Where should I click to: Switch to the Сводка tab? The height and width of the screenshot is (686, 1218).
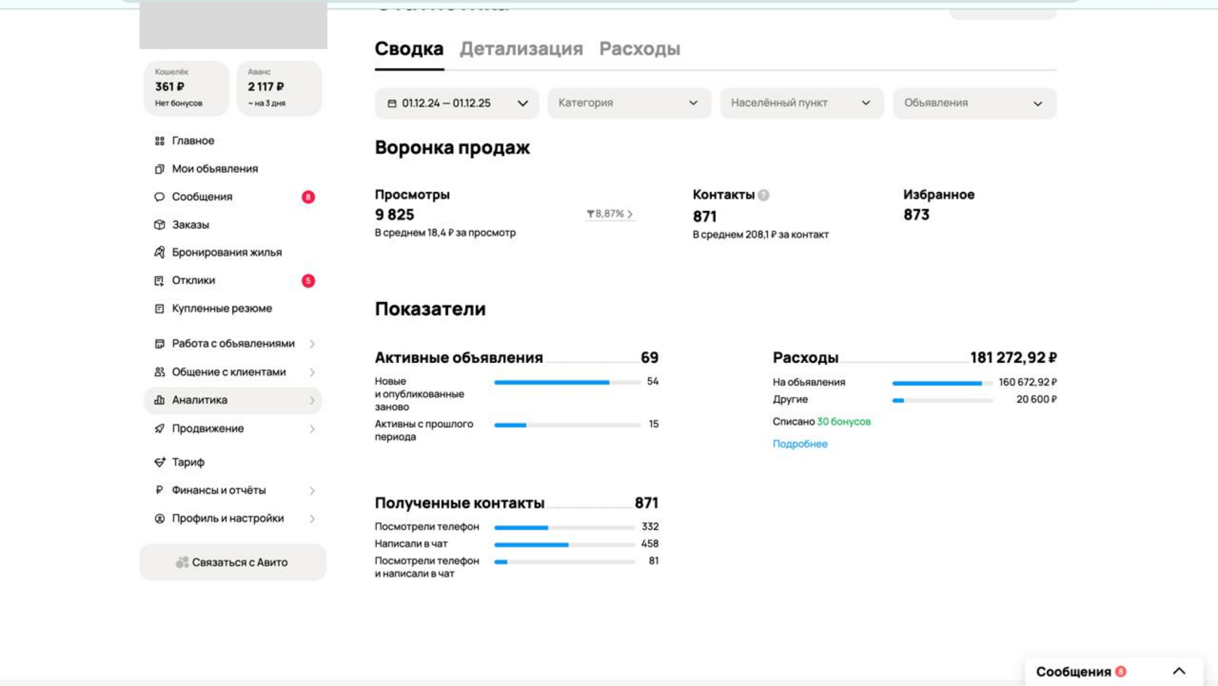click(x=409, y=49)
